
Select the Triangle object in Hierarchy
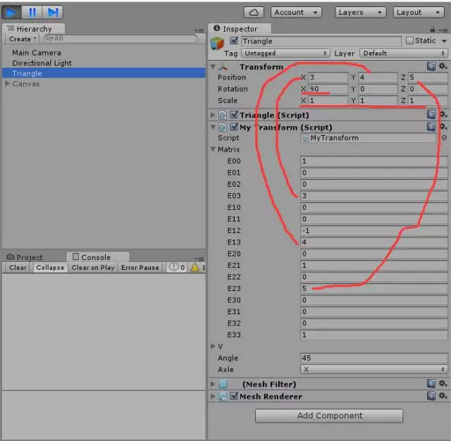[x=104, y=73]
